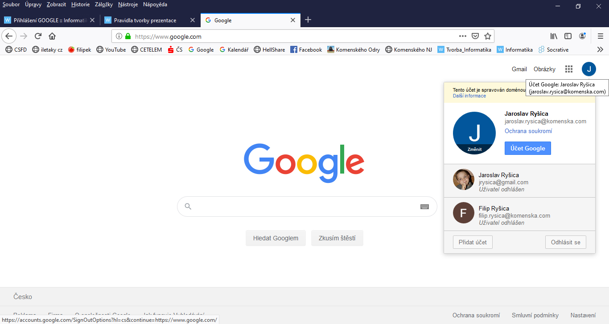
Task: Change profile picture via Změnit
Action: point(474,150)
